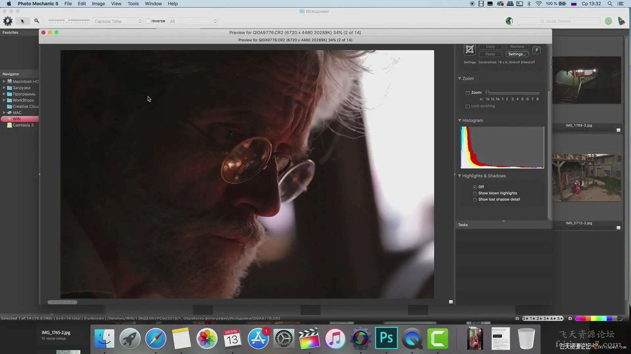Toggle the Zoom checkbox
The width and height of the screenshot is (631, 354).
click(468, 93)
